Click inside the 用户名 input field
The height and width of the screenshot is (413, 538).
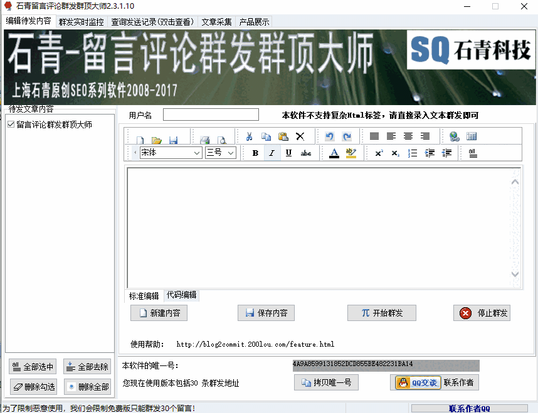click(210, 114)
